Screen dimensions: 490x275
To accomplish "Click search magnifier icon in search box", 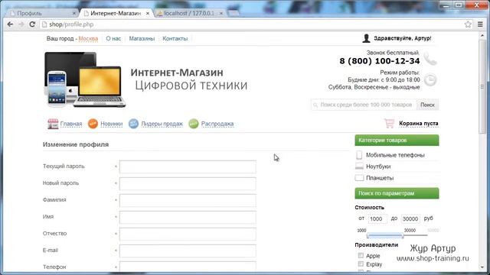I will 315,105.
